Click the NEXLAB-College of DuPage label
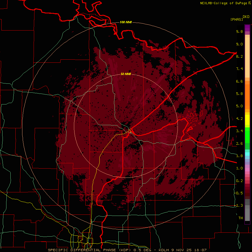The image size is (252, 252). [x=223, y=3]
